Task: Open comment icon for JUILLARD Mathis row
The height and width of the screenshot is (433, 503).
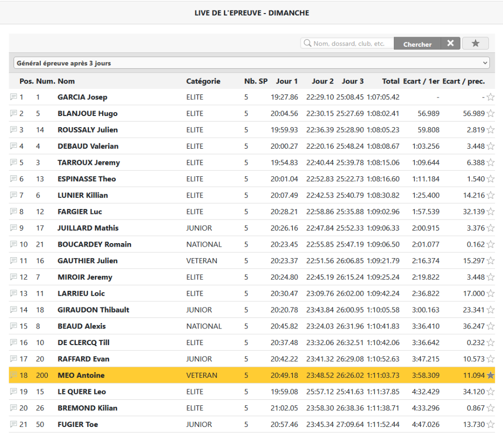Action: coord(14,228)
